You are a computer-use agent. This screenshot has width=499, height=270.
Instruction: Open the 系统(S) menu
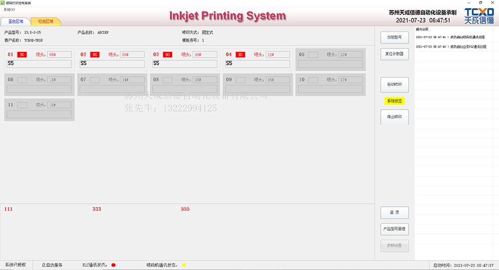[9, 9]
